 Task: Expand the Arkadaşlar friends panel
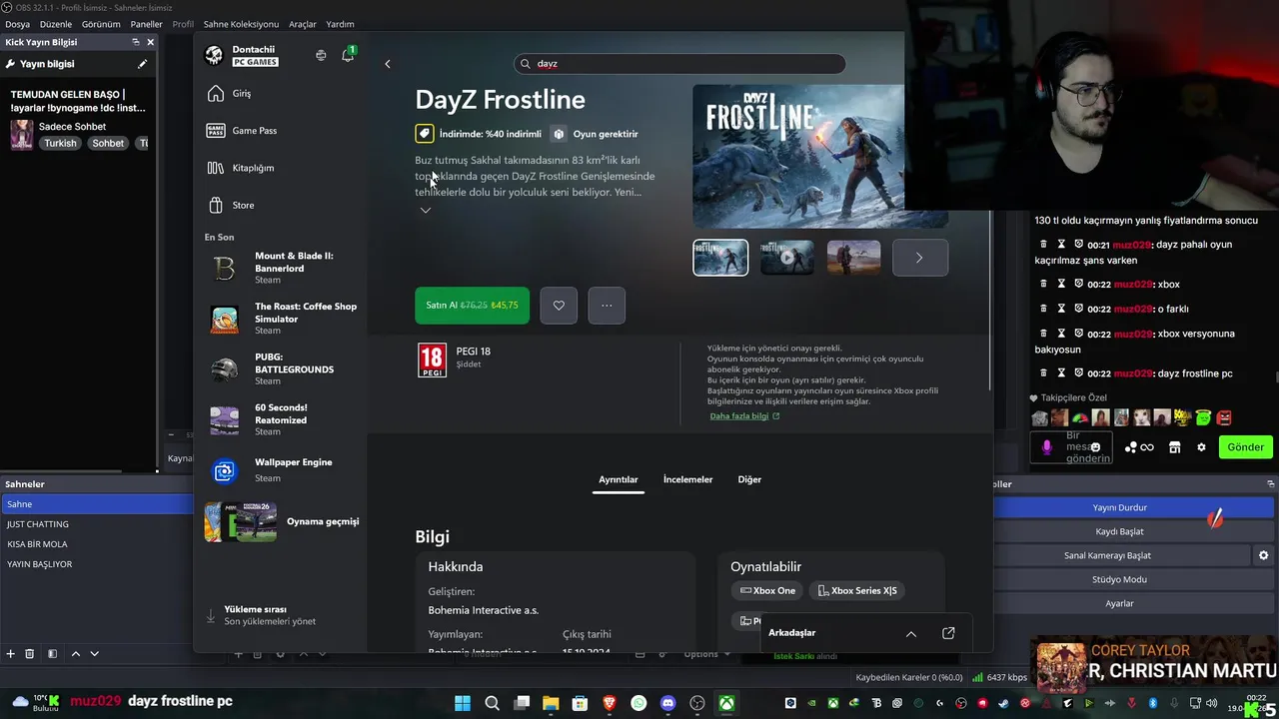pos(911,634)
